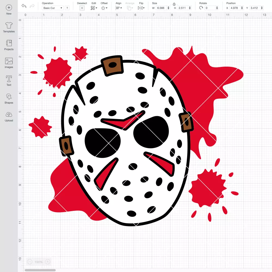The image size is (272, 272).
Task: Click the horizontal canvas scrollbar
Action: (40, 270)
